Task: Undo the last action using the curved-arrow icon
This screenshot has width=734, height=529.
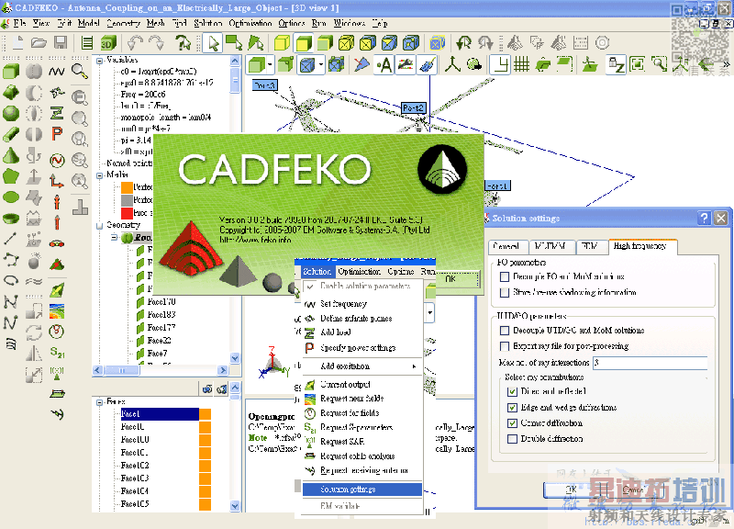Action: tap(135, 43)
